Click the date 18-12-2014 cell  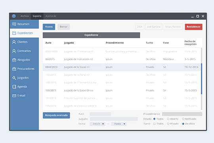click(x=191, y=67)
